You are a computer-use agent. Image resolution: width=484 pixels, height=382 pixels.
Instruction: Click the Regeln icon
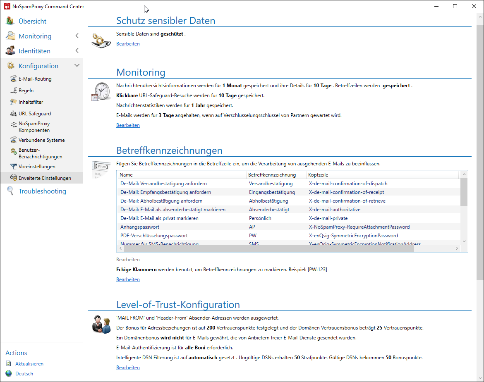pyautogui.click(x=13, y=91)
